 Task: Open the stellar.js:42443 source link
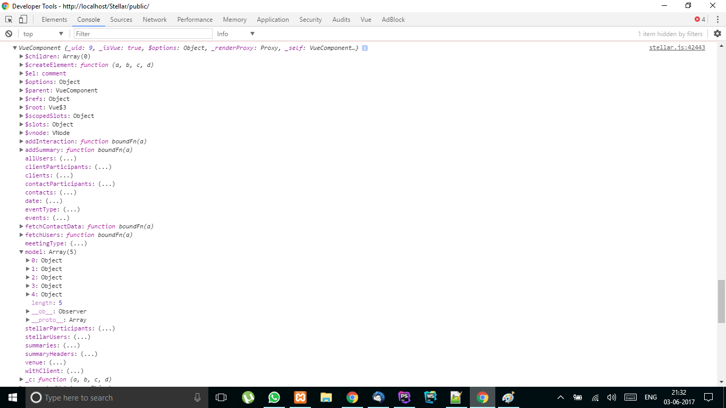[677, 48]
